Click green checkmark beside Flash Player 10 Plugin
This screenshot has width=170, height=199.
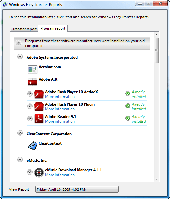(128, 106)
